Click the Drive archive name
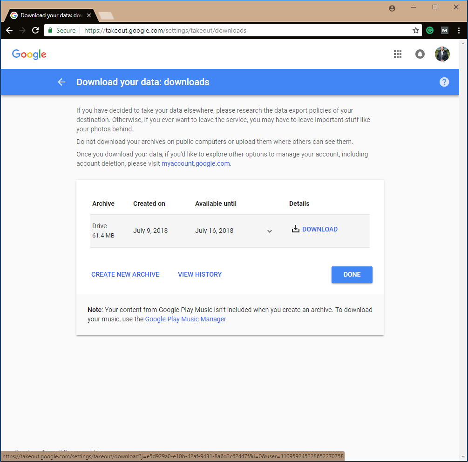 [x=99, y=226]
